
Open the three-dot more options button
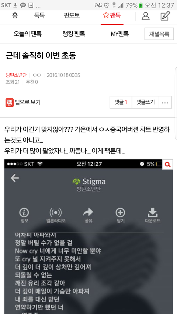click(x=165, y=102)
